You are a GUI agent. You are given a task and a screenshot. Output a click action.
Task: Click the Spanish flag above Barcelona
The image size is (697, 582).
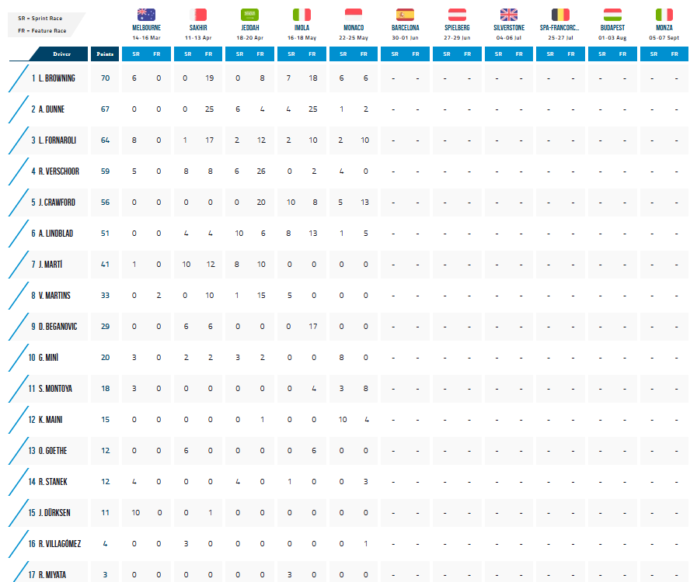405,14
